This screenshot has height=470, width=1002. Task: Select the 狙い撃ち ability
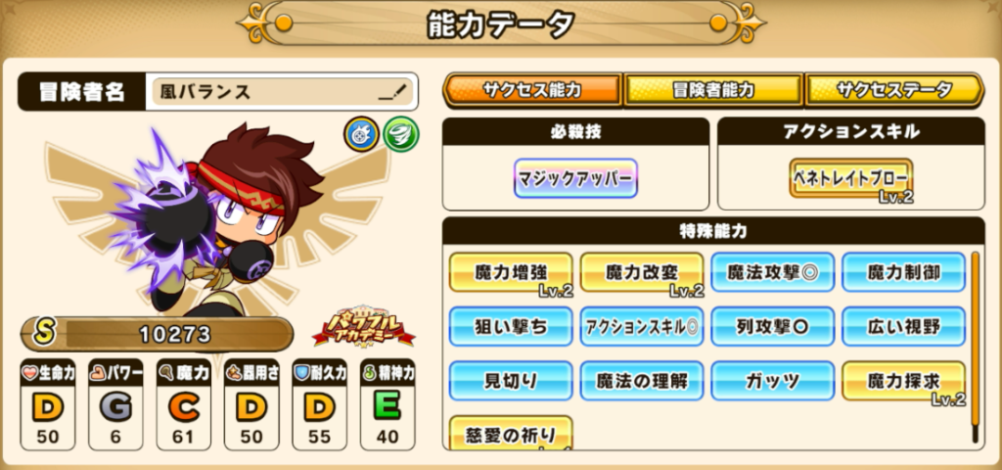pos(511,327)
